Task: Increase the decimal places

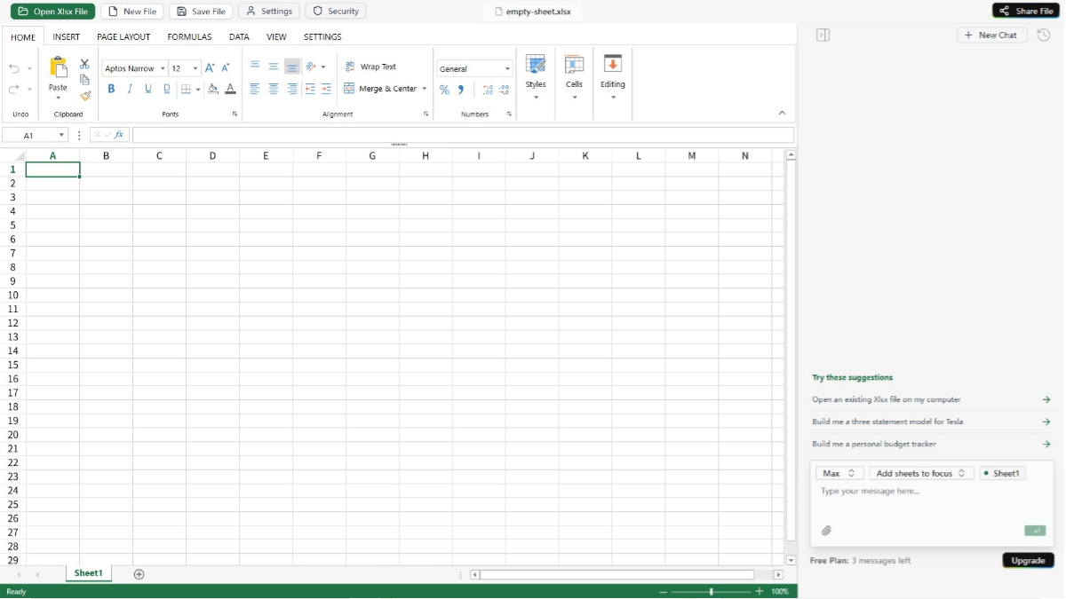Action: click(487, 89)
